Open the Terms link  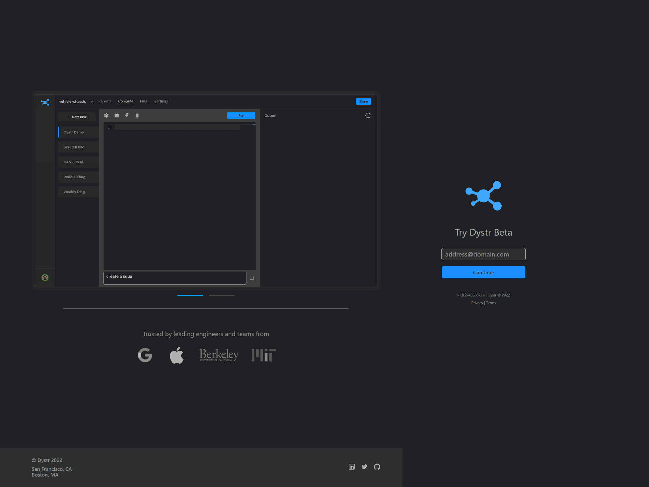point(491,303)
